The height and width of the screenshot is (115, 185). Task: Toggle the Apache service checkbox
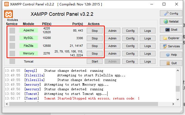pyautogui.click(x=12, y=30)
